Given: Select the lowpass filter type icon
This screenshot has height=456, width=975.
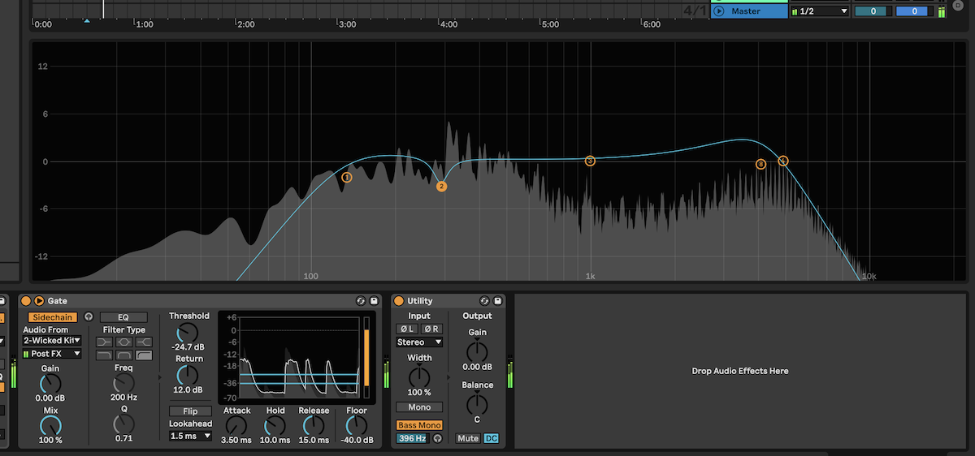Looking at the screenshot, I should click(x=105, y=355).
